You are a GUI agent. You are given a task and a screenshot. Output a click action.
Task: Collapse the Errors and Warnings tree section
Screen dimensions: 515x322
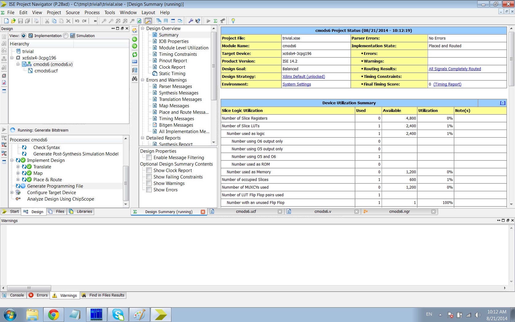(143, 80)
